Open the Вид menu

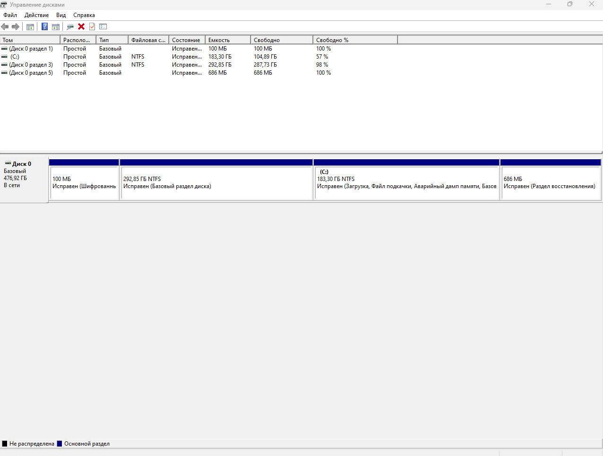coord(61,15)
